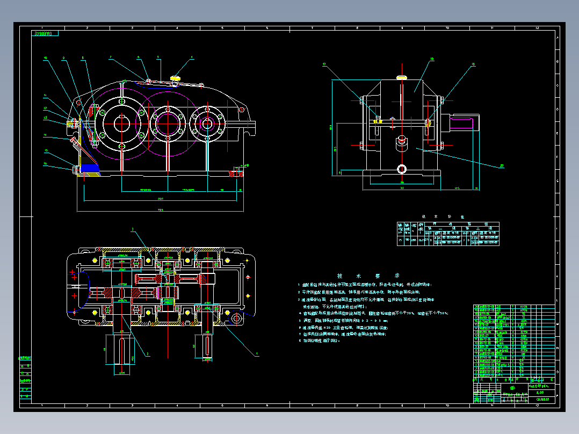Click the 技术要求 technical requirements heading

pos(368,276)
